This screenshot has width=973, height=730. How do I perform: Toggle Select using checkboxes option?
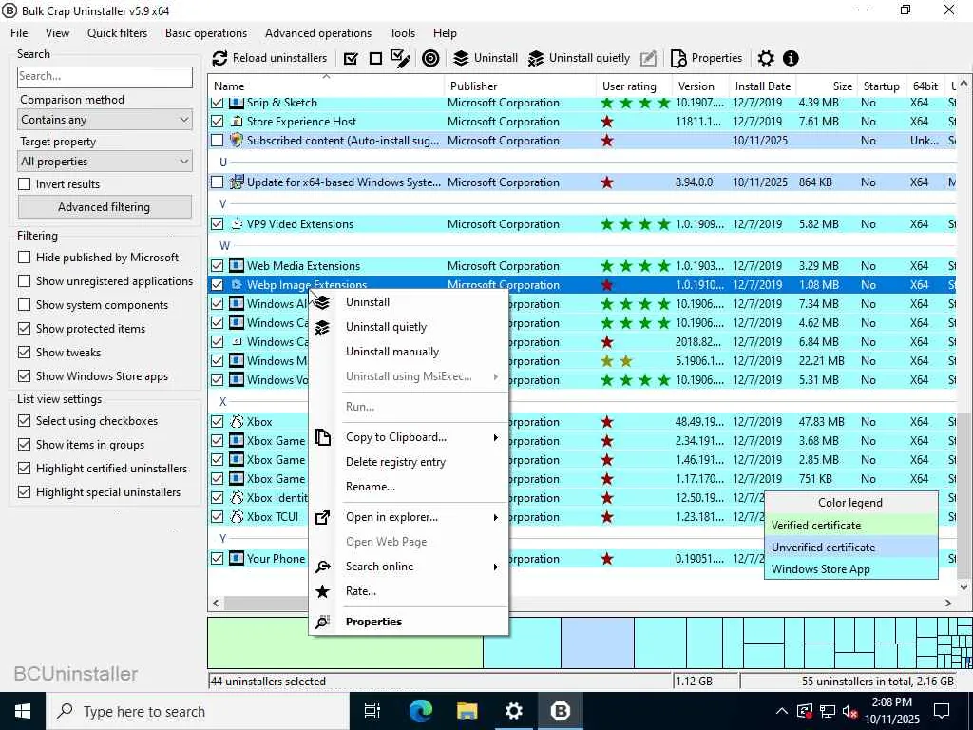click(x=24, y=421)
